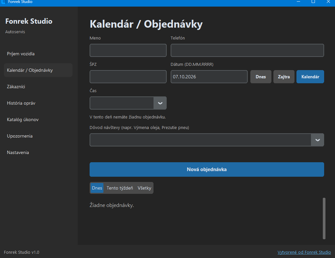Click the Dátum field showing 07.10.2026
The width and height of the screenshot is (335, 258).
pos(209,77)
